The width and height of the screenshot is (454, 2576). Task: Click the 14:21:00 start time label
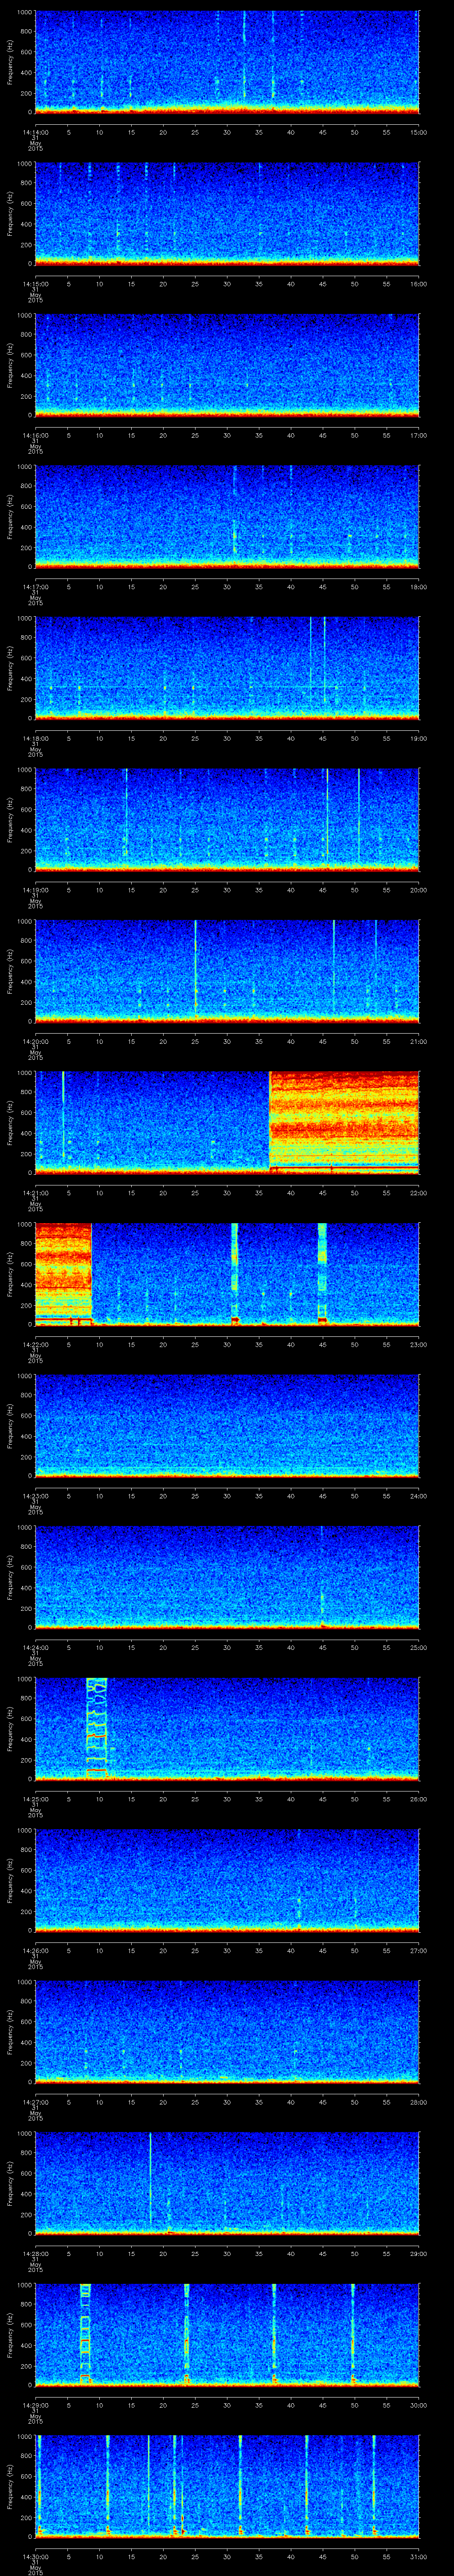pos(35,1193)
